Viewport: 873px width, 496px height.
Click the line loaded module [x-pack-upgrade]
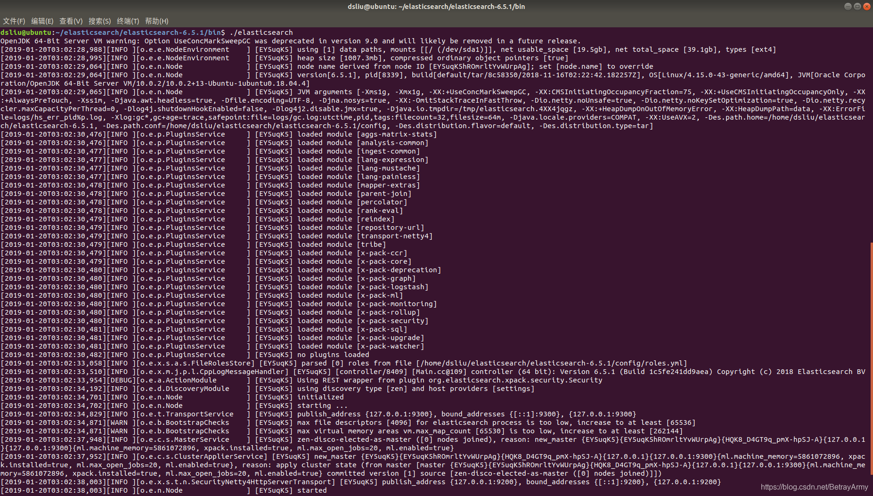[x=212, y=338]
